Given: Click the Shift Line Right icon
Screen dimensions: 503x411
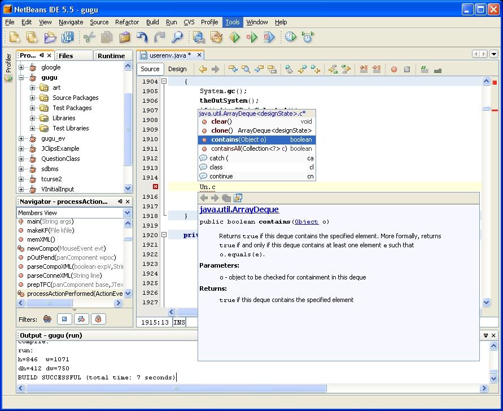Looking at the screenshot, I should pyautogui.click(x=377, y=69).
